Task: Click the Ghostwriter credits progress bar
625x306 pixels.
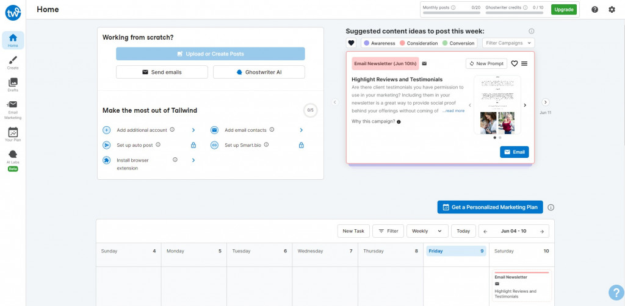Action: [x=514, y=13]
